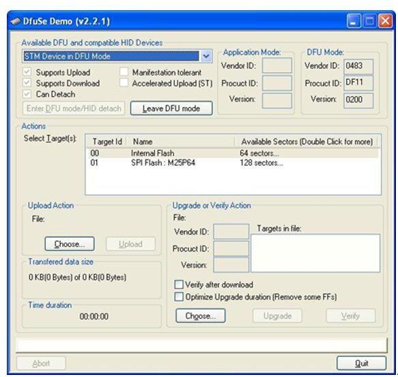This screenshot has width=398, height=377.
Task: Click Choose button in Upgrade or Verify Action
Action: 200,316
